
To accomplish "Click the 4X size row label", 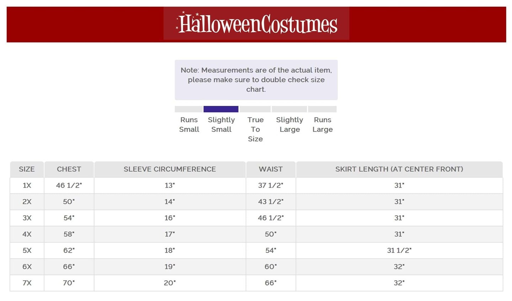I will (x=27, y=234).
